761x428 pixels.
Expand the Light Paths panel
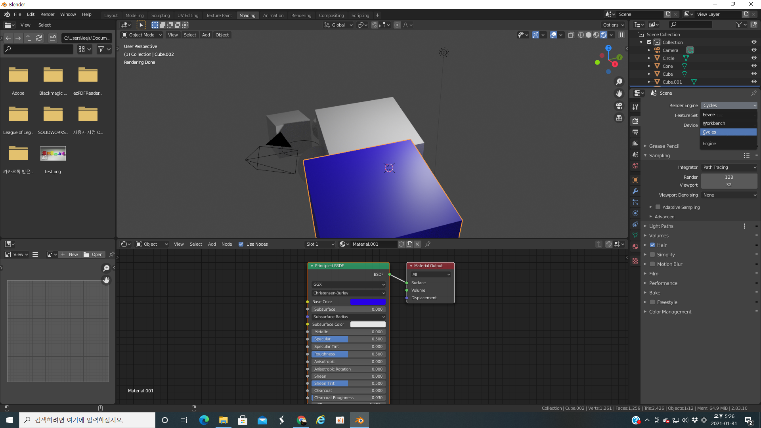coord(661,226)
